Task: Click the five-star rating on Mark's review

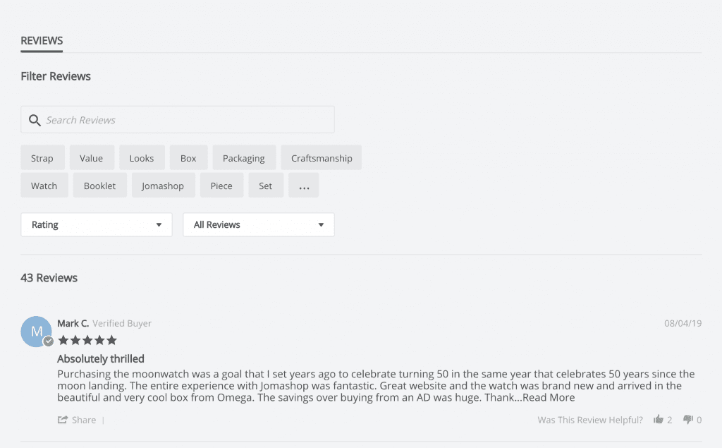Action: pyautogui.click(x=87, y=341)
